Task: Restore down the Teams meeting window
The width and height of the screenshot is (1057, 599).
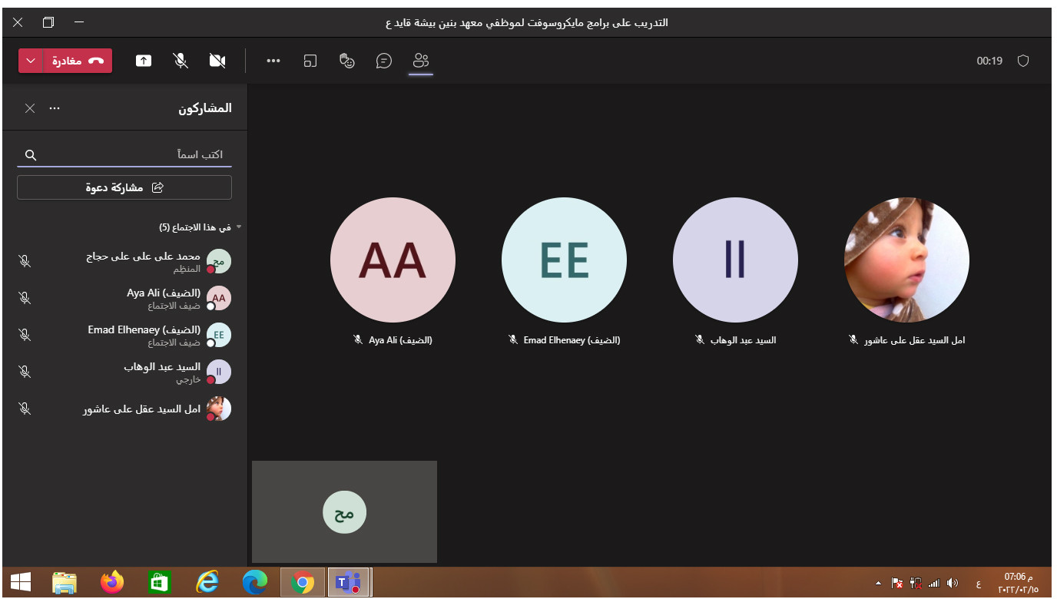Action: click(x=48, y=22)
